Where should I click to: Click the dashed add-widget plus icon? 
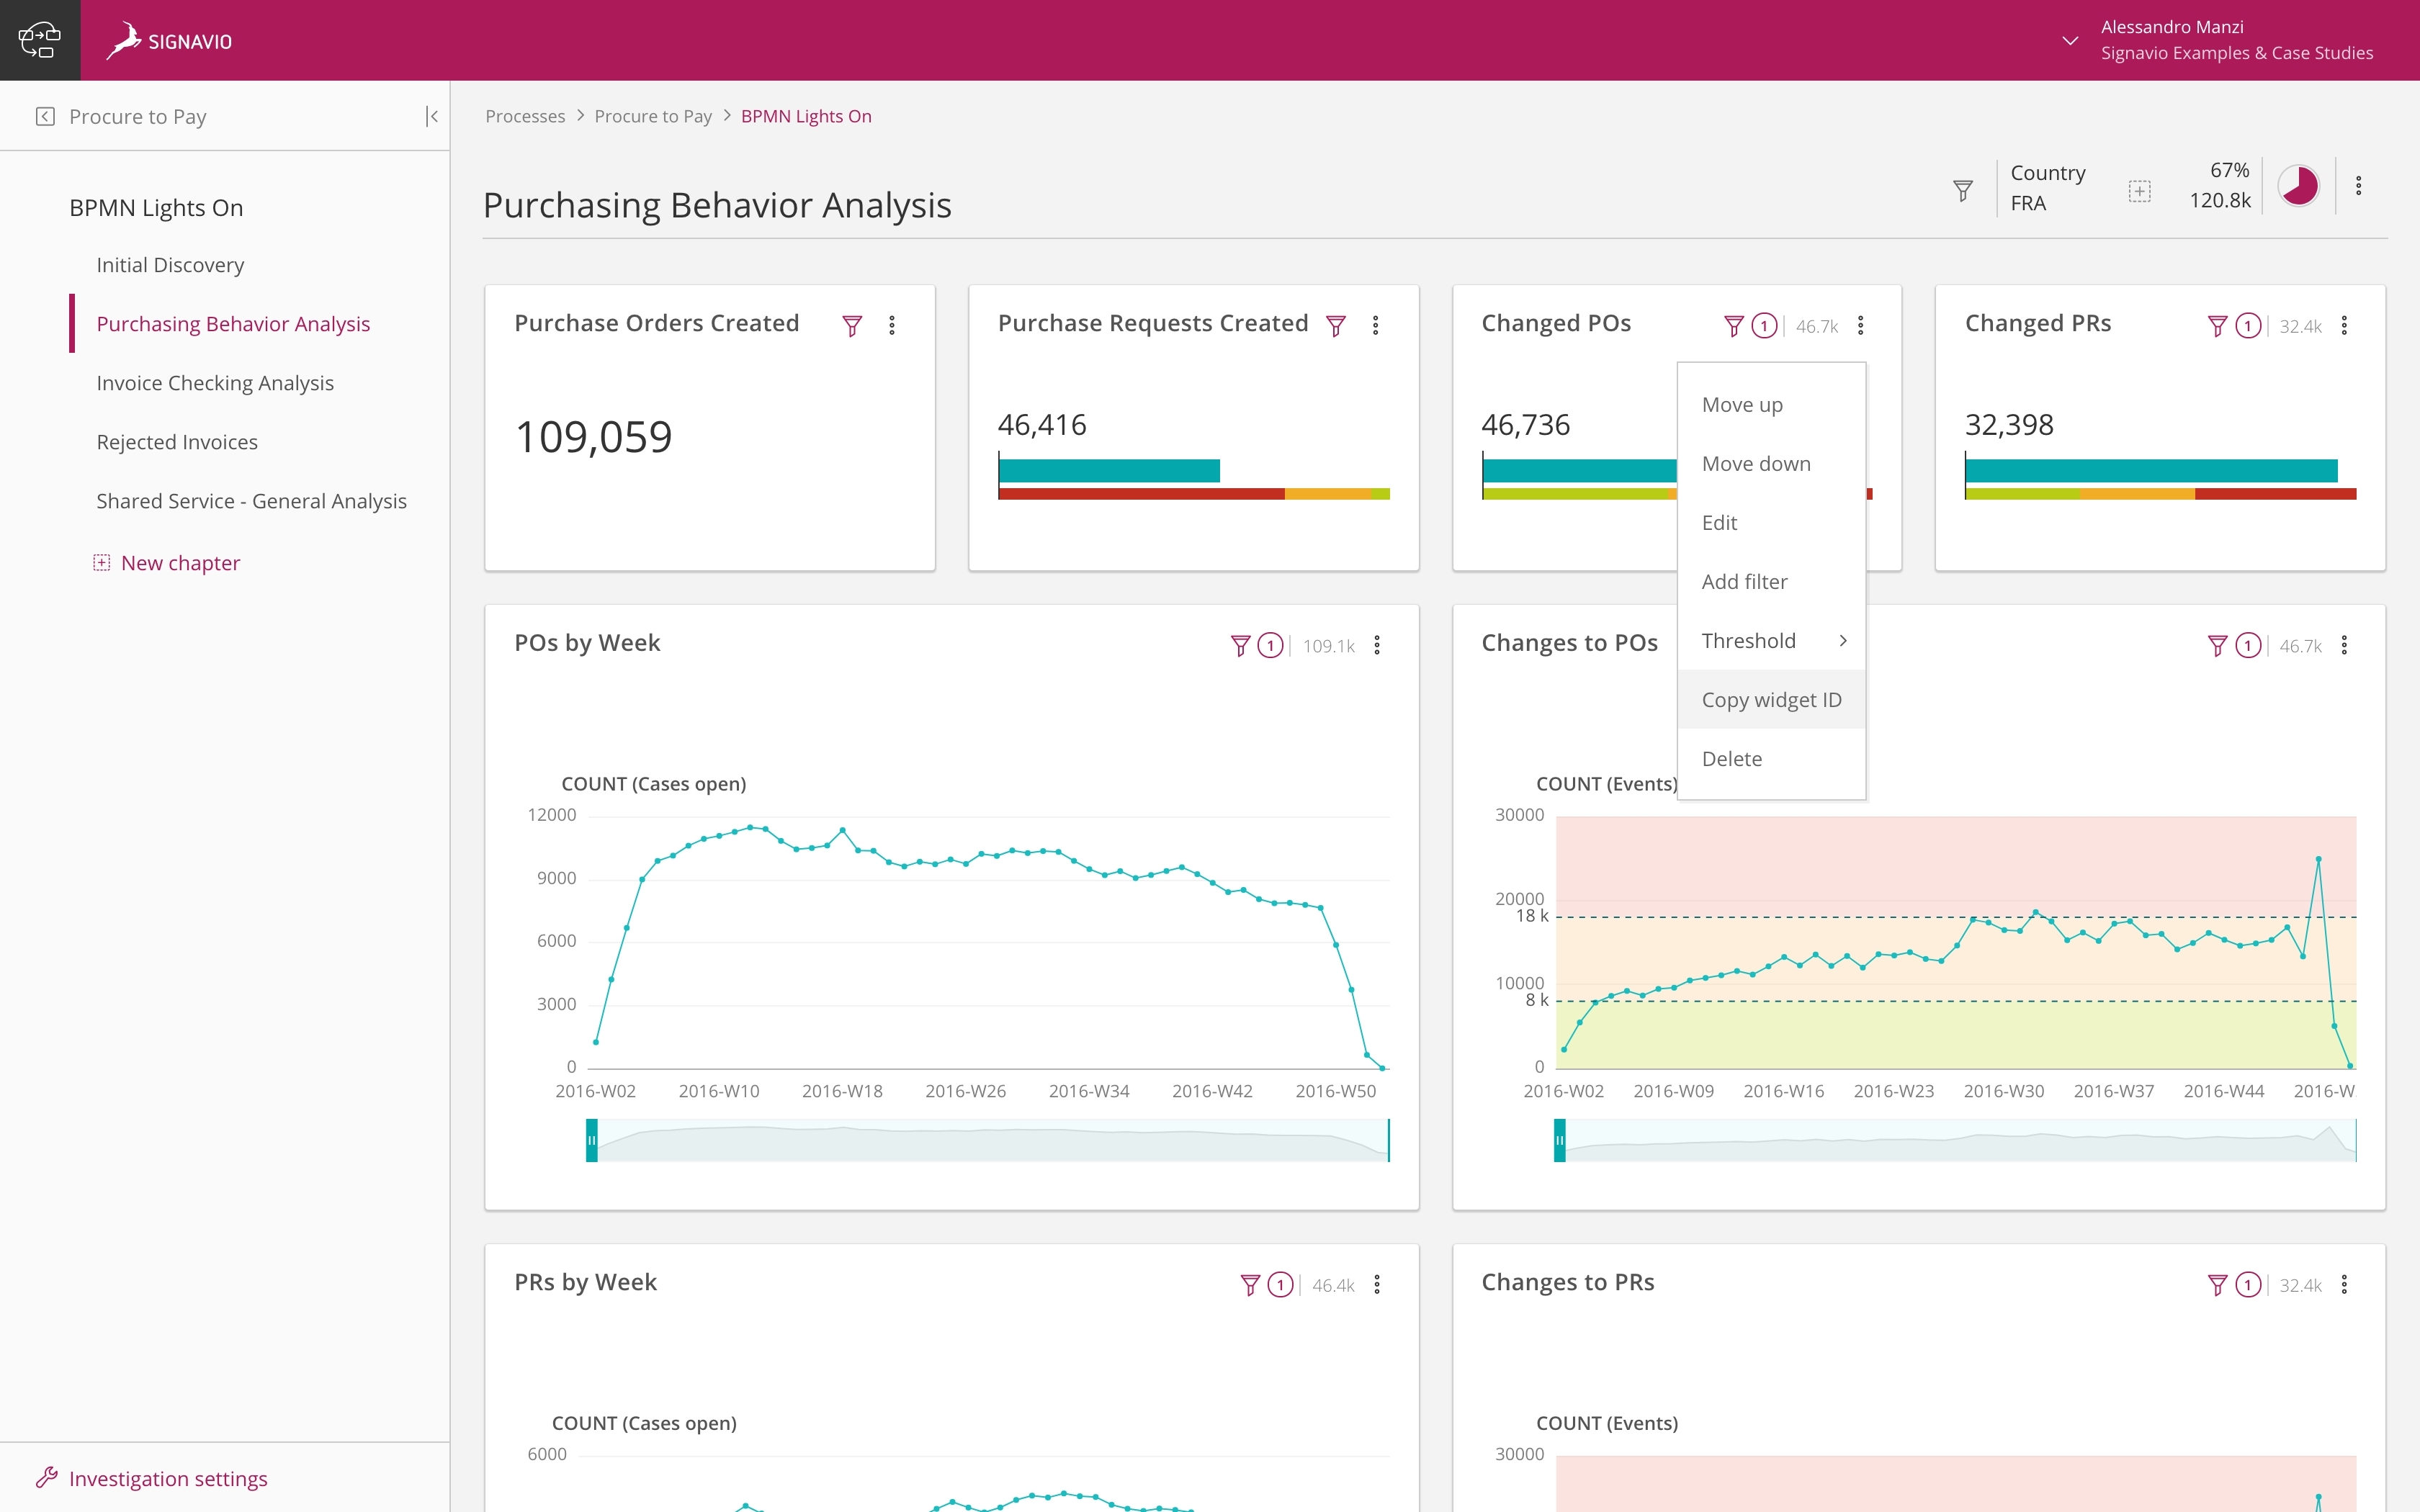coord(2140,189)
